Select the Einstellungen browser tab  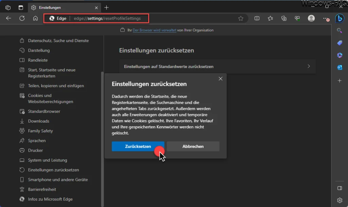tap(64, 8)
